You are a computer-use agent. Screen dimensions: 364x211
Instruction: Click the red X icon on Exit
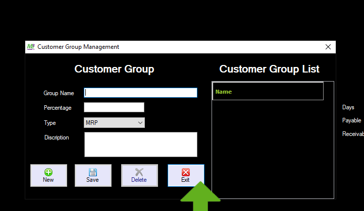point(186,172)
